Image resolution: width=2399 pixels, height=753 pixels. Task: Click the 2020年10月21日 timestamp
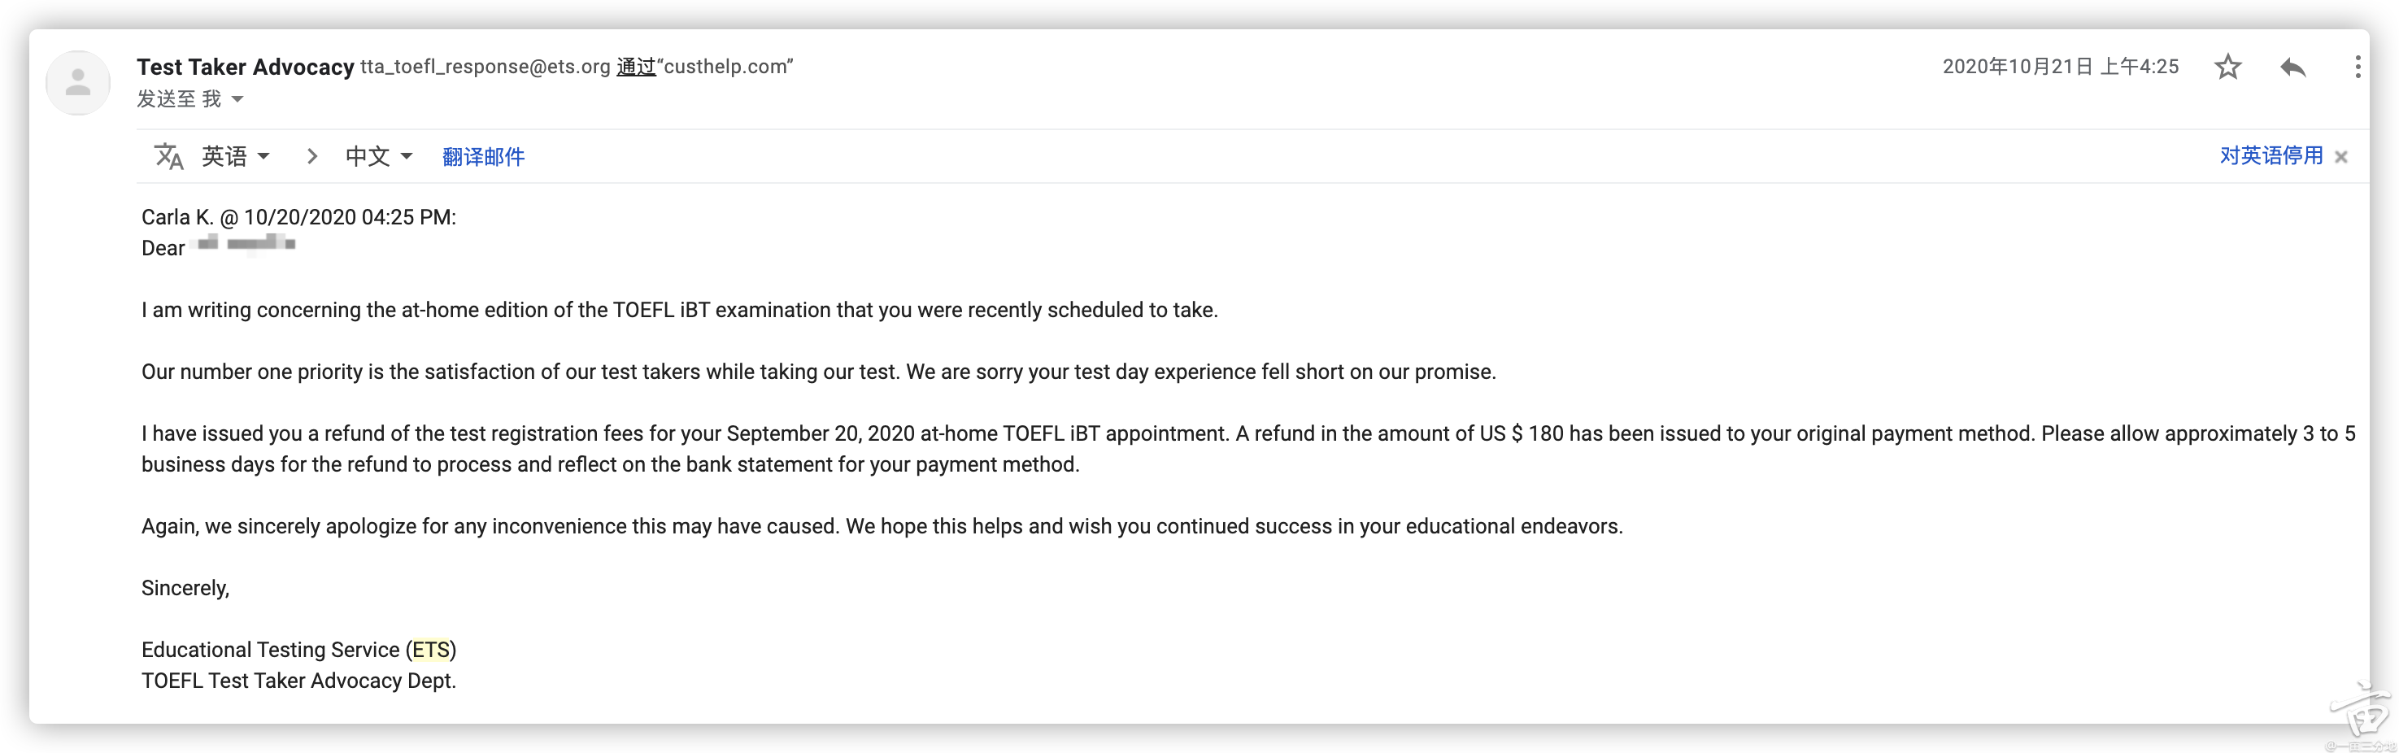2060,67
